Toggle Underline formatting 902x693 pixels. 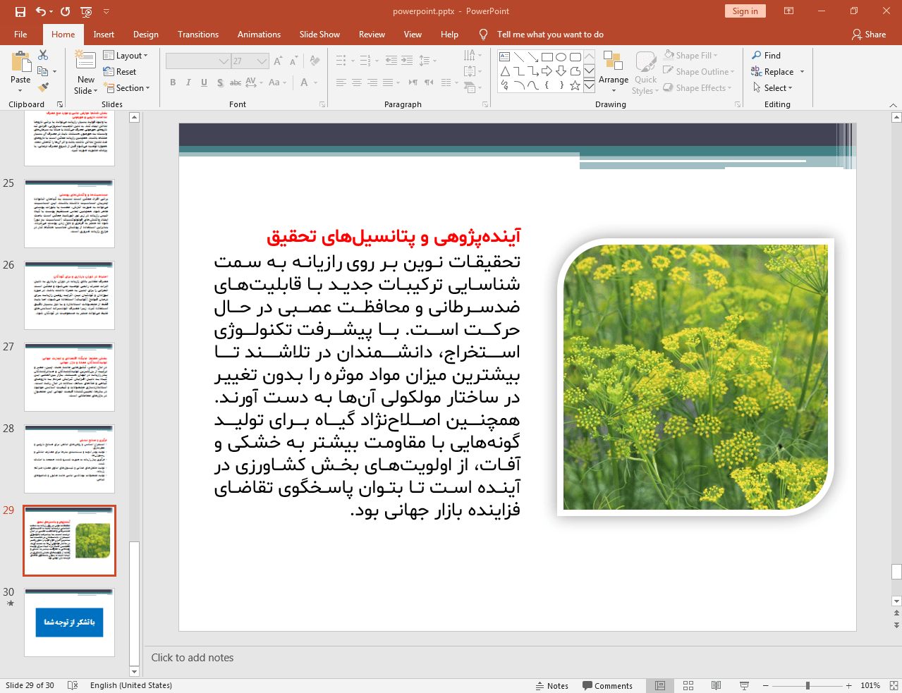point(204,82)
